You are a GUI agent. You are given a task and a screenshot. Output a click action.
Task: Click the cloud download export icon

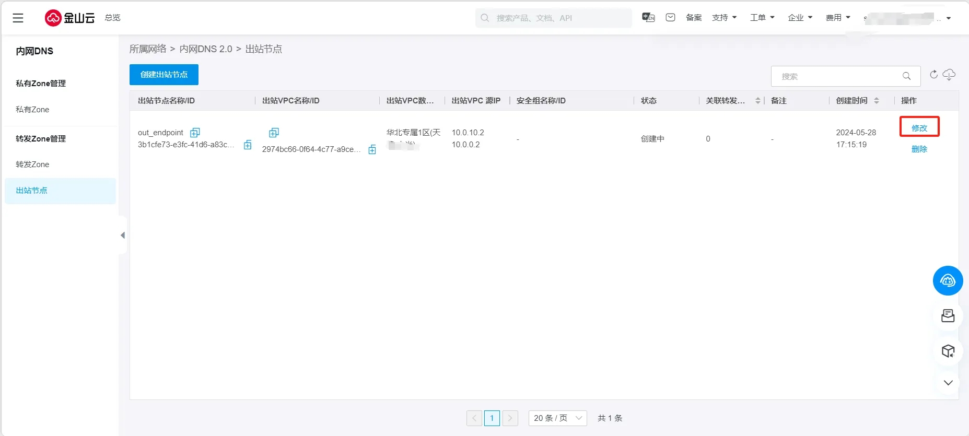949,75
